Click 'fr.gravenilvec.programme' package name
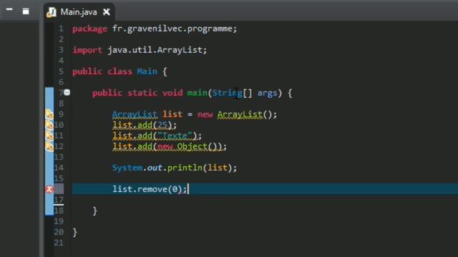The width and height of the screenshot is (458, 257). (x=172, y=29)
